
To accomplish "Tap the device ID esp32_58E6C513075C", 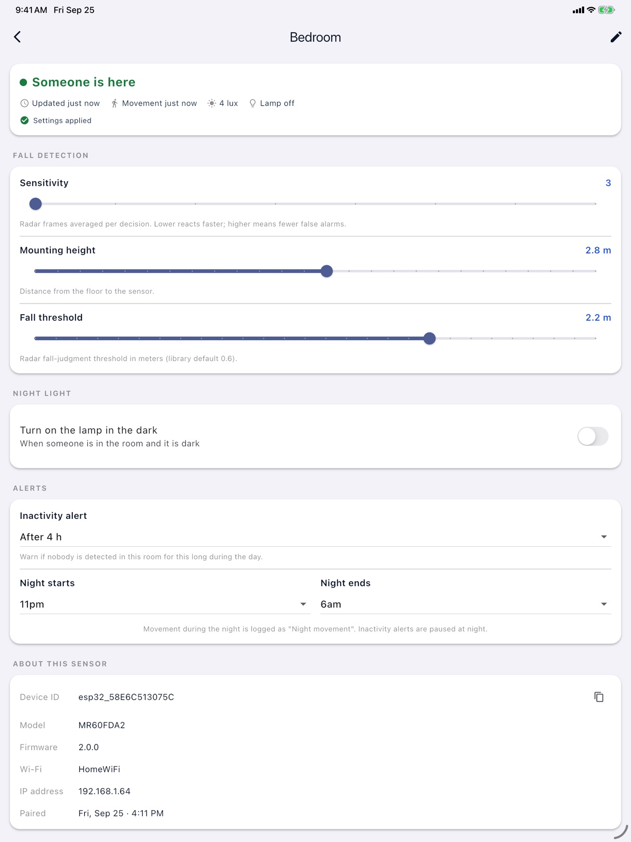I will 126,697.
